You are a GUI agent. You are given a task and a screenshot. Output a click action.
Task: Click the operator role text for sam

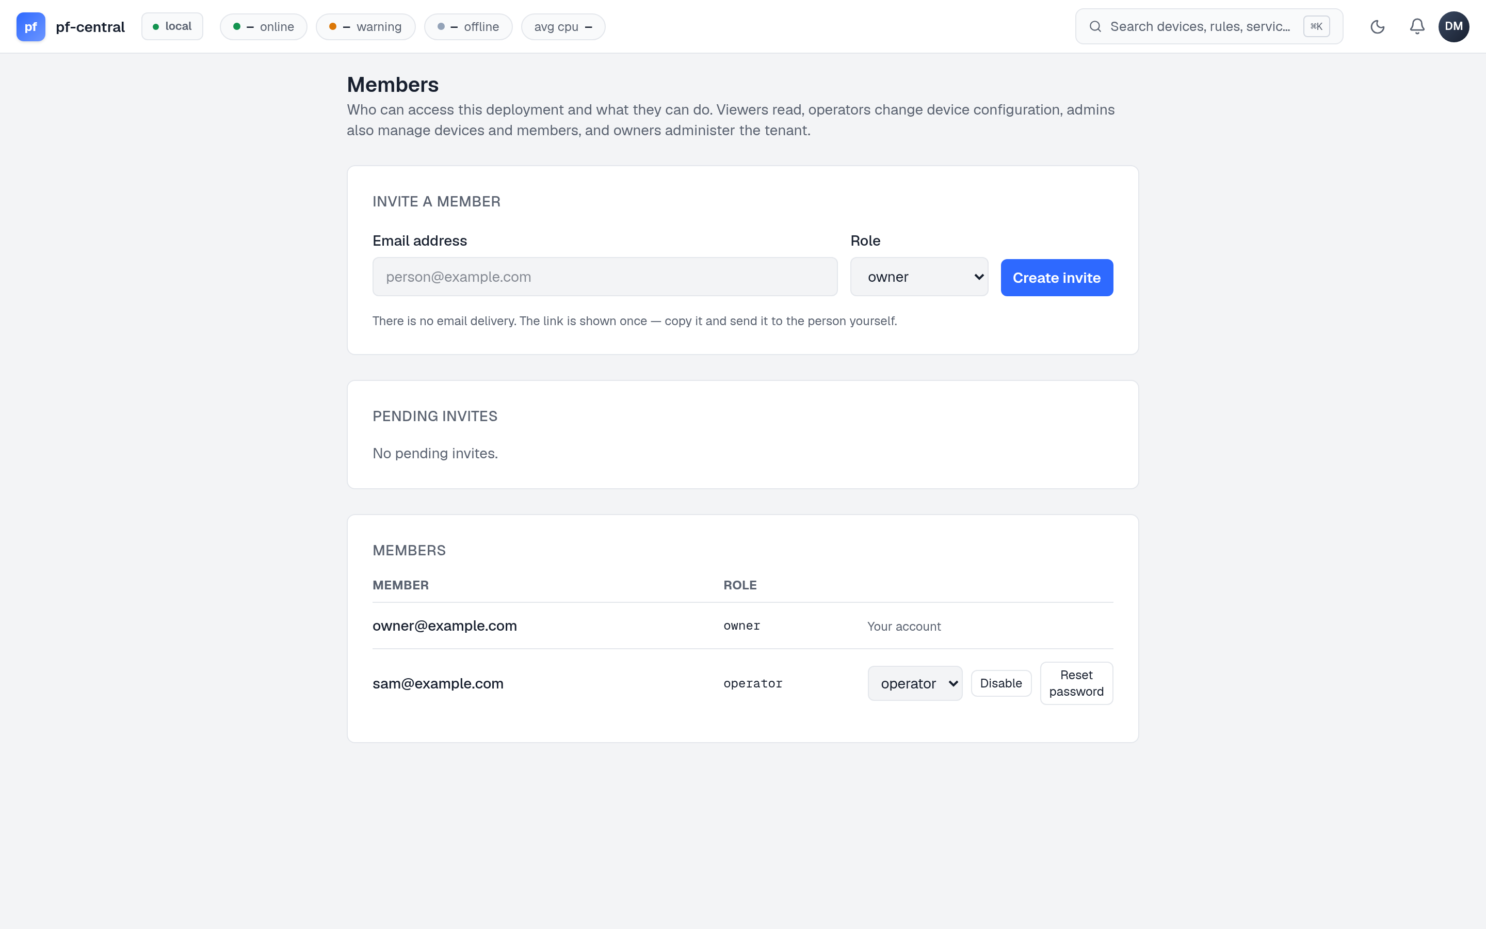[753, 683]
